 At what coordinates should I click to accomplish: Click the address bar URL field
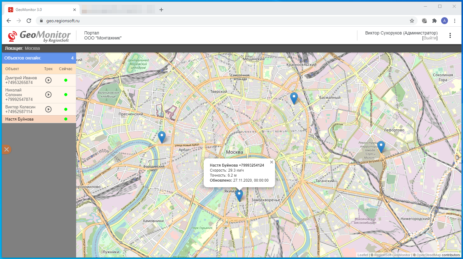coord(219,21)
